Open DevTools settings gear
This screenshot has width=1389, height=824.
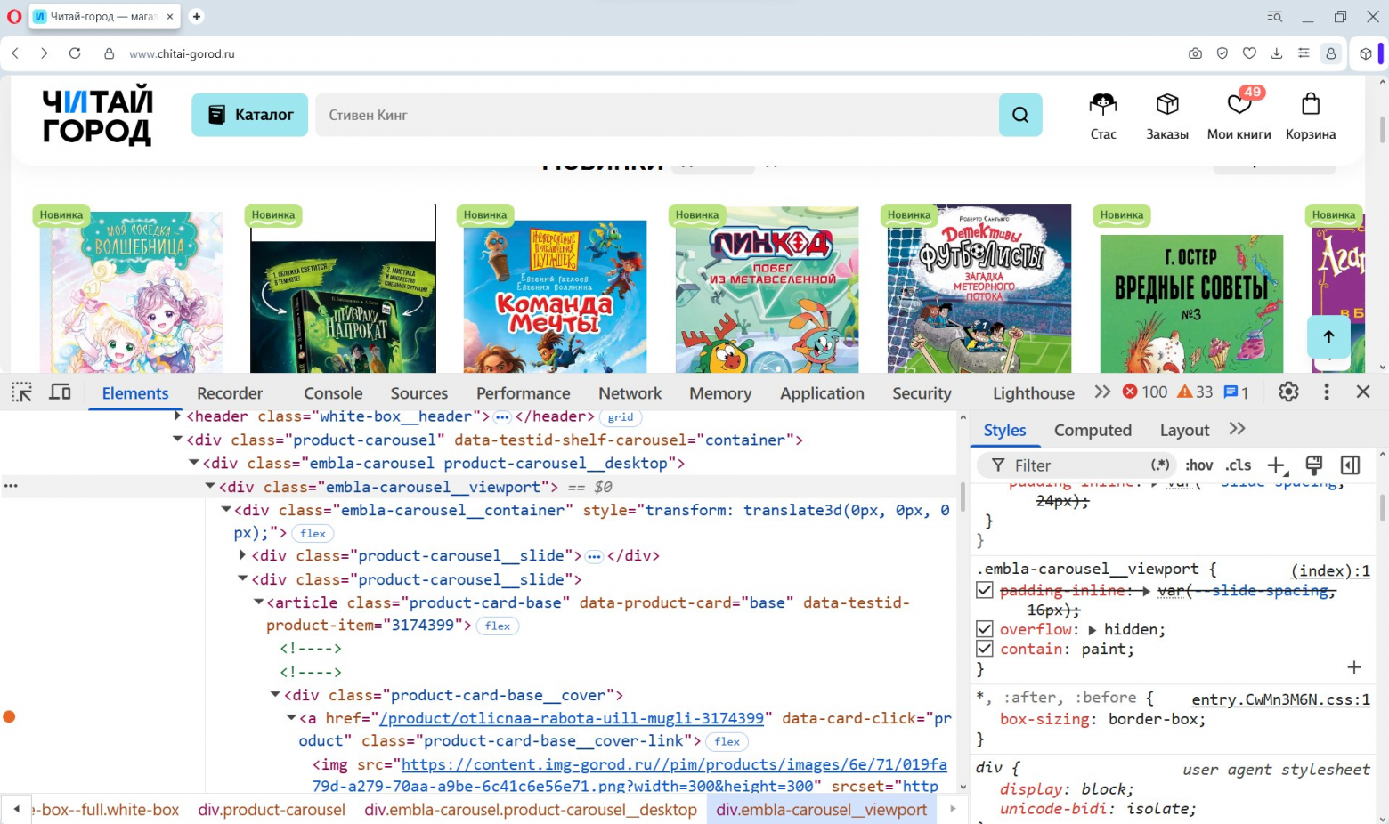[x=1288, y=392]
